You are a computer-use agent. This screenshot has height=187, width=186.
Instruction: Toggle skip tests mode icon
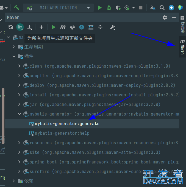pos(82,27)
